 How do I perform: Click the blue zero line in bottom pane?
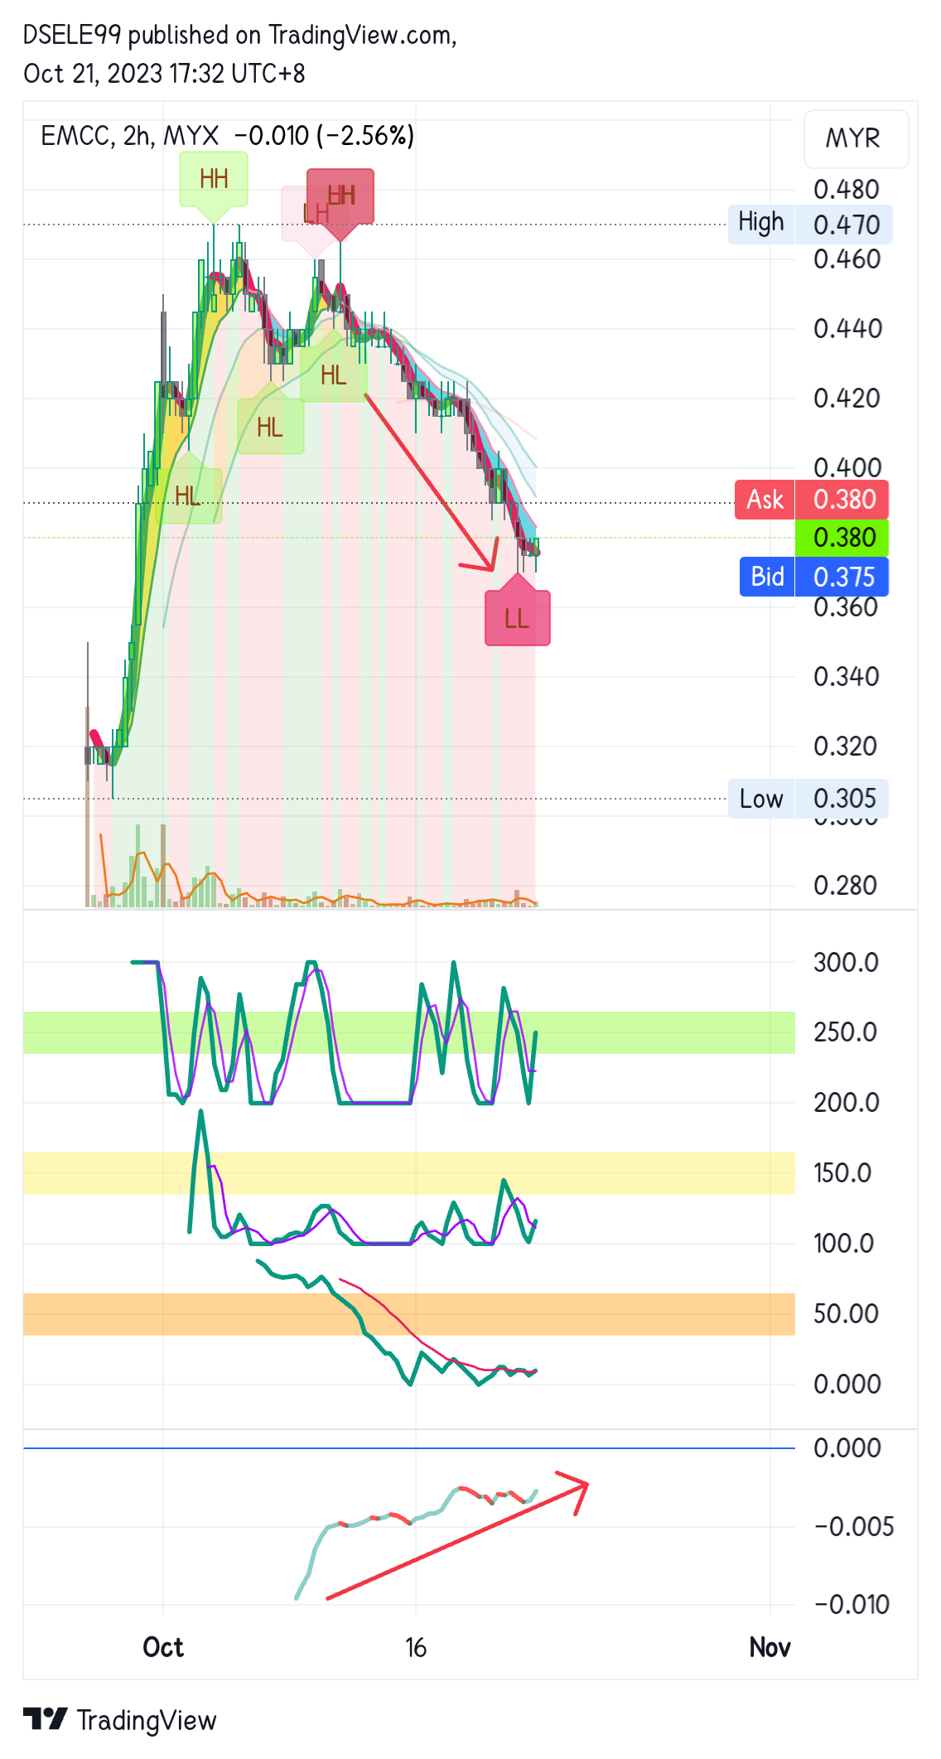[x=409, y=1448]
